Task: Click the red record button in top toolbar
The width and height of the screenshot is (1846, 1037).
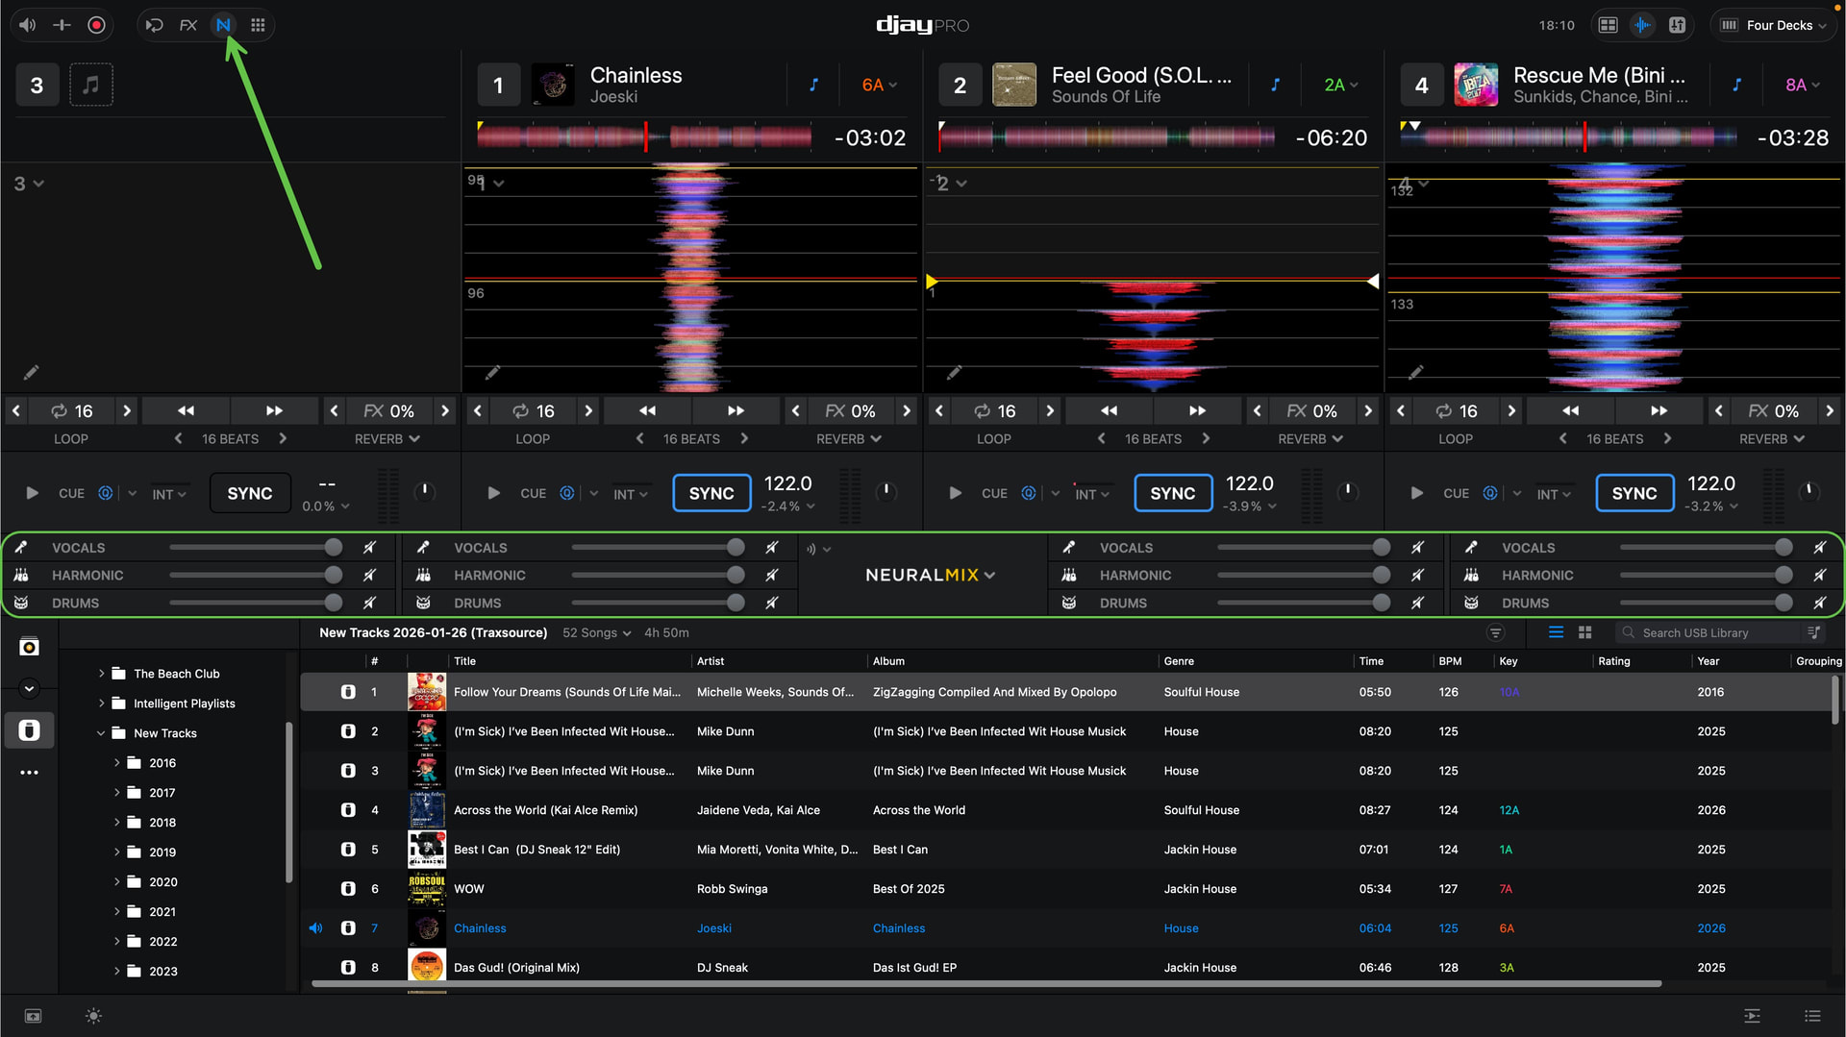Action: click(x=96, y=25)
